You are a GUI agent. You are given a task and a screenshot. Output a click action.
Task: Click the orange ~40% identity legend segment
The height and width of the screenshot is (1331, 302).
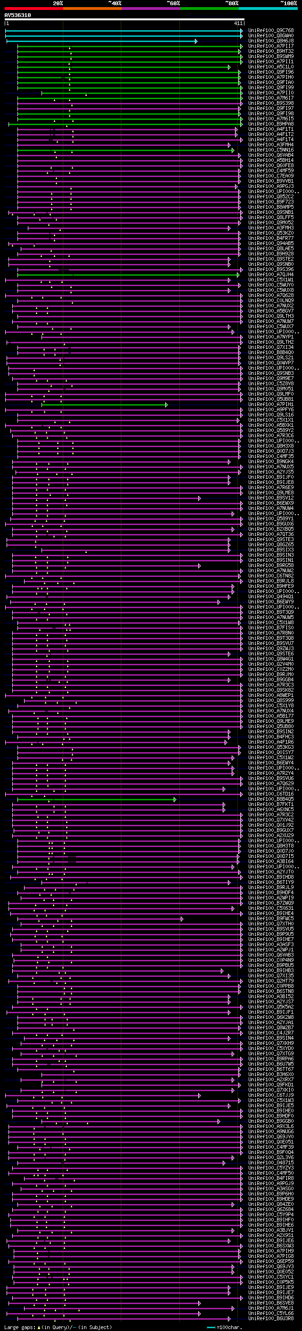tap(92, 8)
